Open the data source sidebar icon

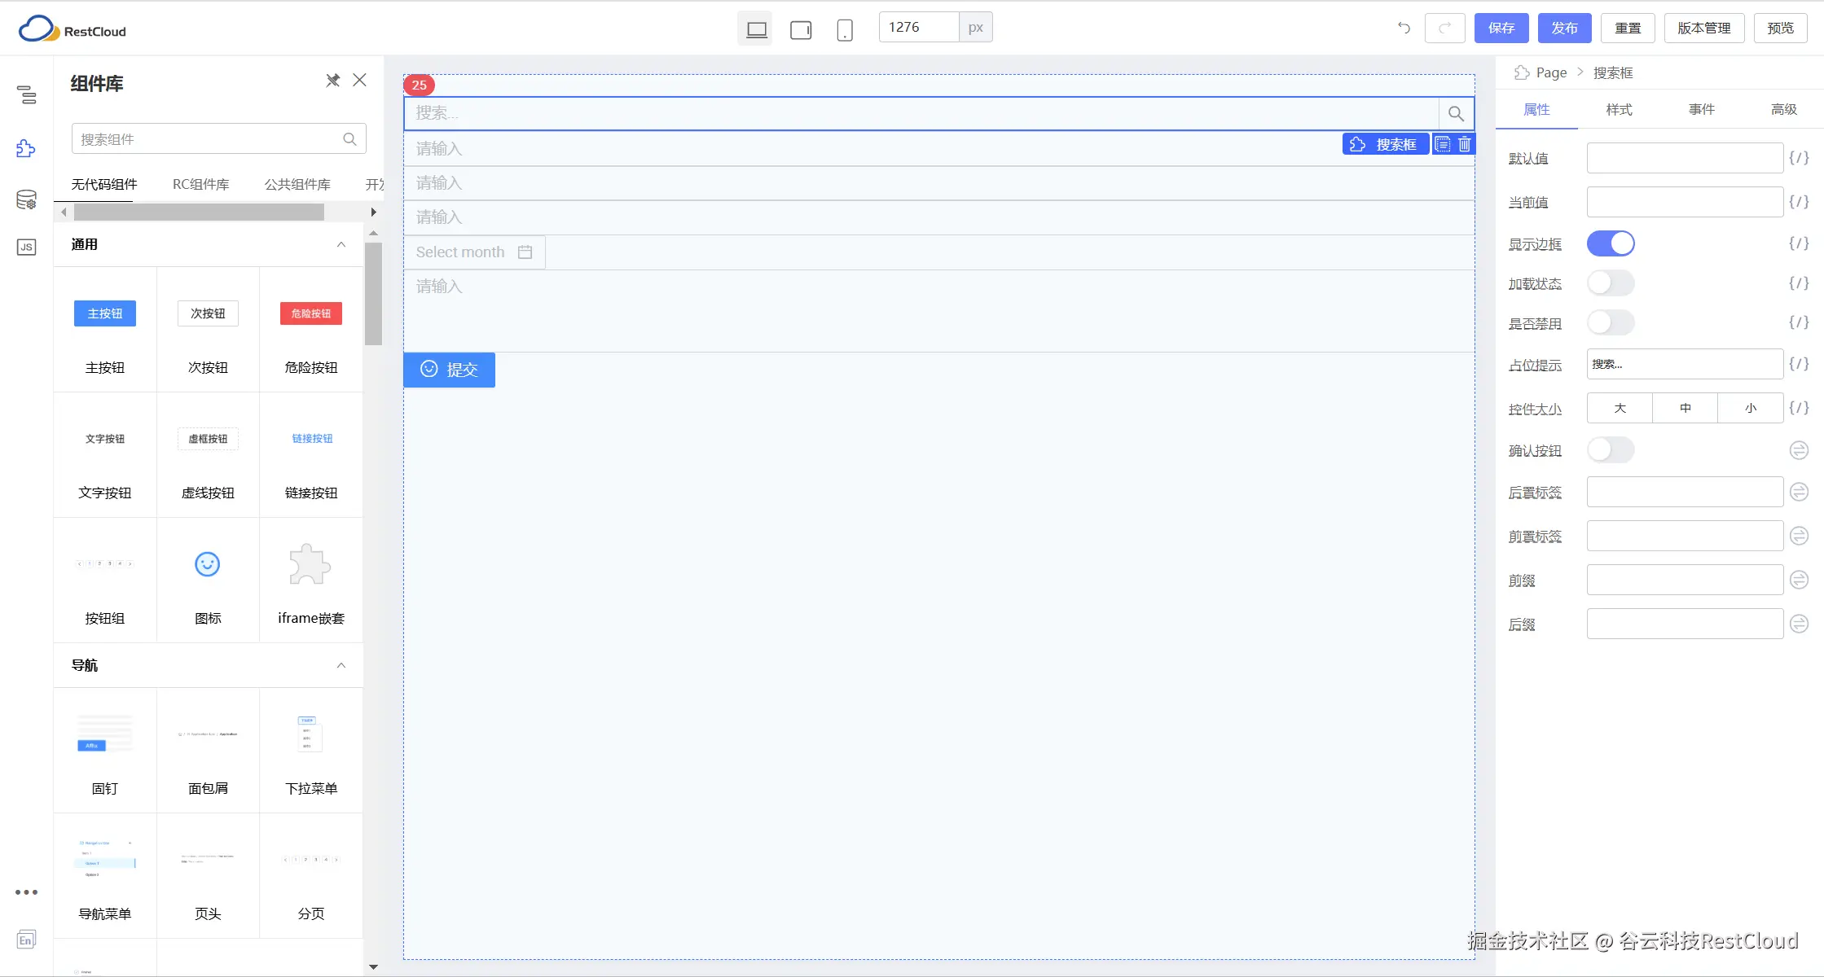coord(26,199)
